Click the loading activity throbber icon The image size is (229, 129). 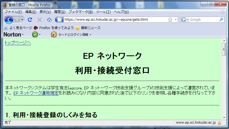pos(223,12)
